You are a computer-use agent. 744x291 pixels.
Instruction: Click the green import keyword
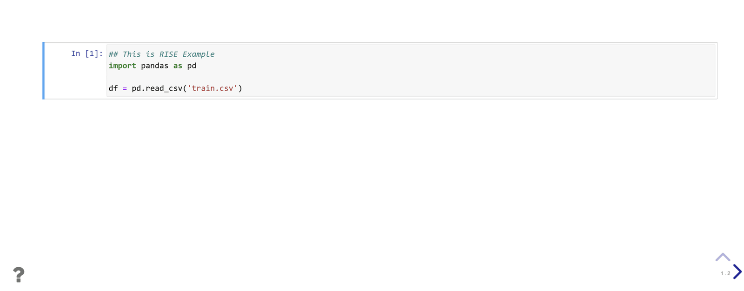[122, 66]
